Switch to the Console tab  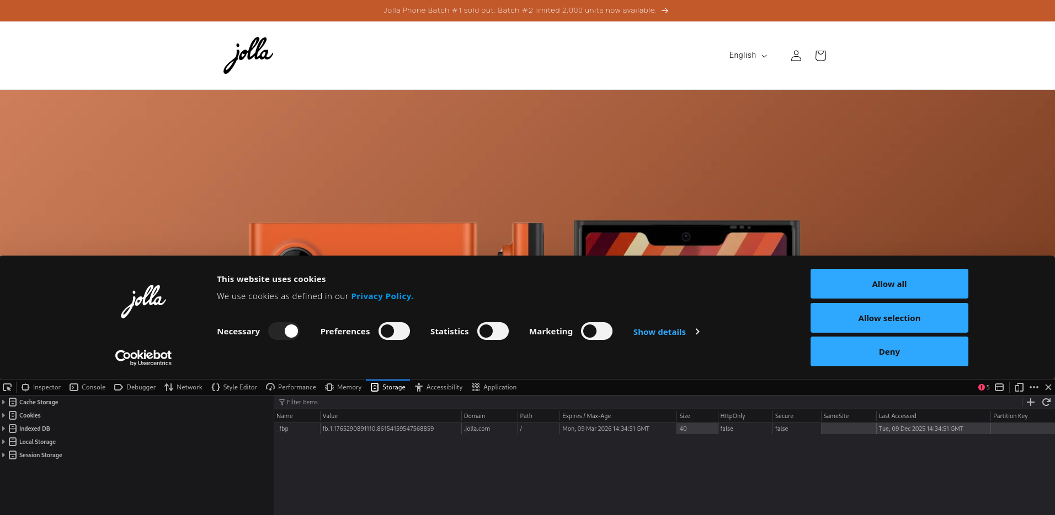pyautogui.click(x=88, y=387)
